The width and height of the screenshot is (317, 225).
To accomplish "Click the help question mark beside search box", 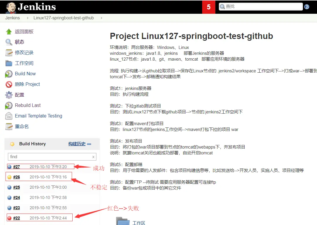I will coord(306,6).
